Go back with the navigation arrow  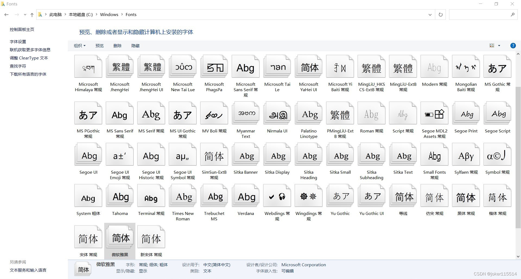click(x=7, y=15)
